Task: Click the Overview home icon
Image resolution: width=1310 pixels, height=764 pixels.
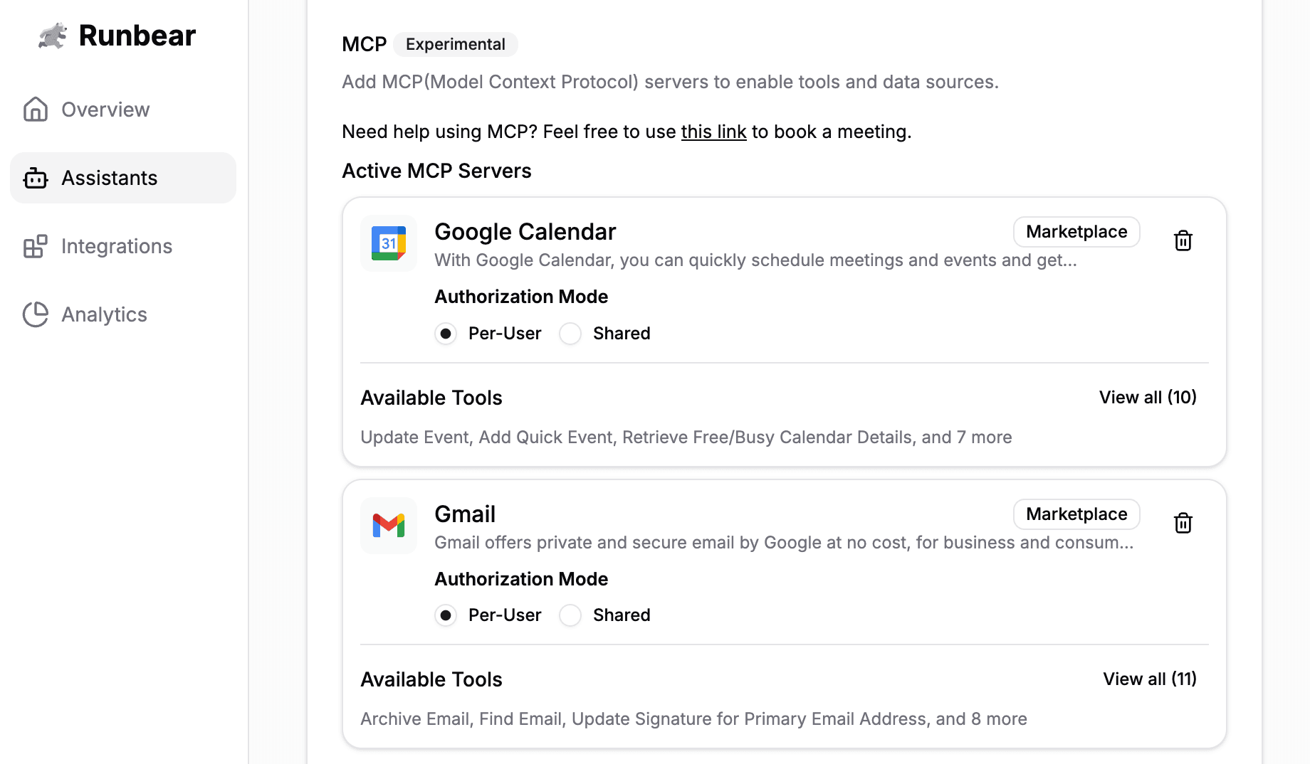Action: pyautogui.click(x=36, y=110)
